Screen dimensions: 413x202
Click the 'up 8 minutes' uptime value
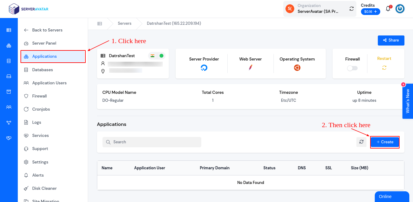coord(364,100)
